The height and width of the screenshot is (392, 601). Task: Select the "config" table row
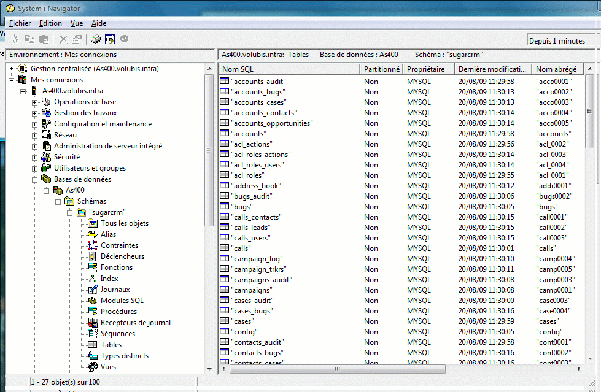[401, 332]
